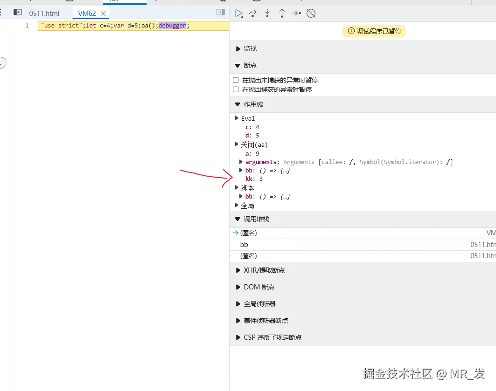The width and height of the screenshot is (496, 391).
Task: Expand the arguments object in scope
Action: coord(241,162)
